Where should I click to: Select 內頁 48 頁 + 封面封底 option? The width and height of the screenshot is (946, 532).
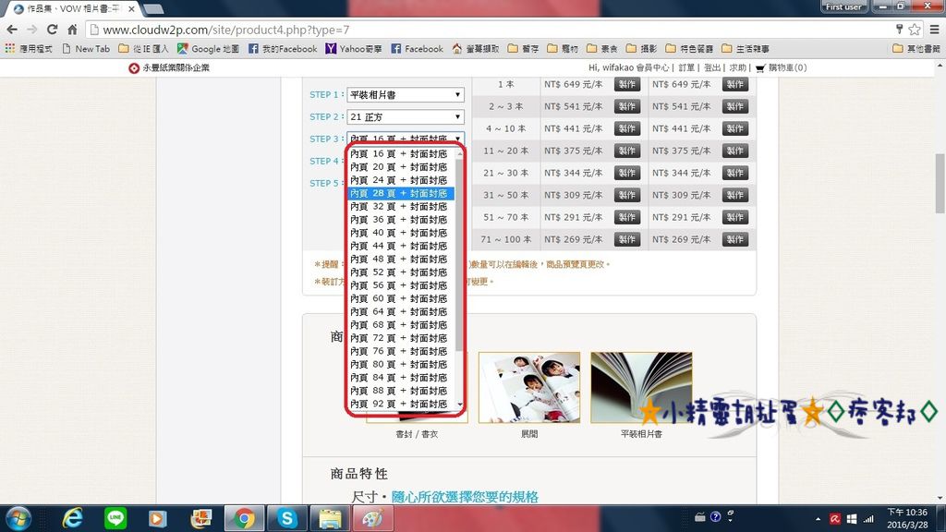click(x=399, y=260)
